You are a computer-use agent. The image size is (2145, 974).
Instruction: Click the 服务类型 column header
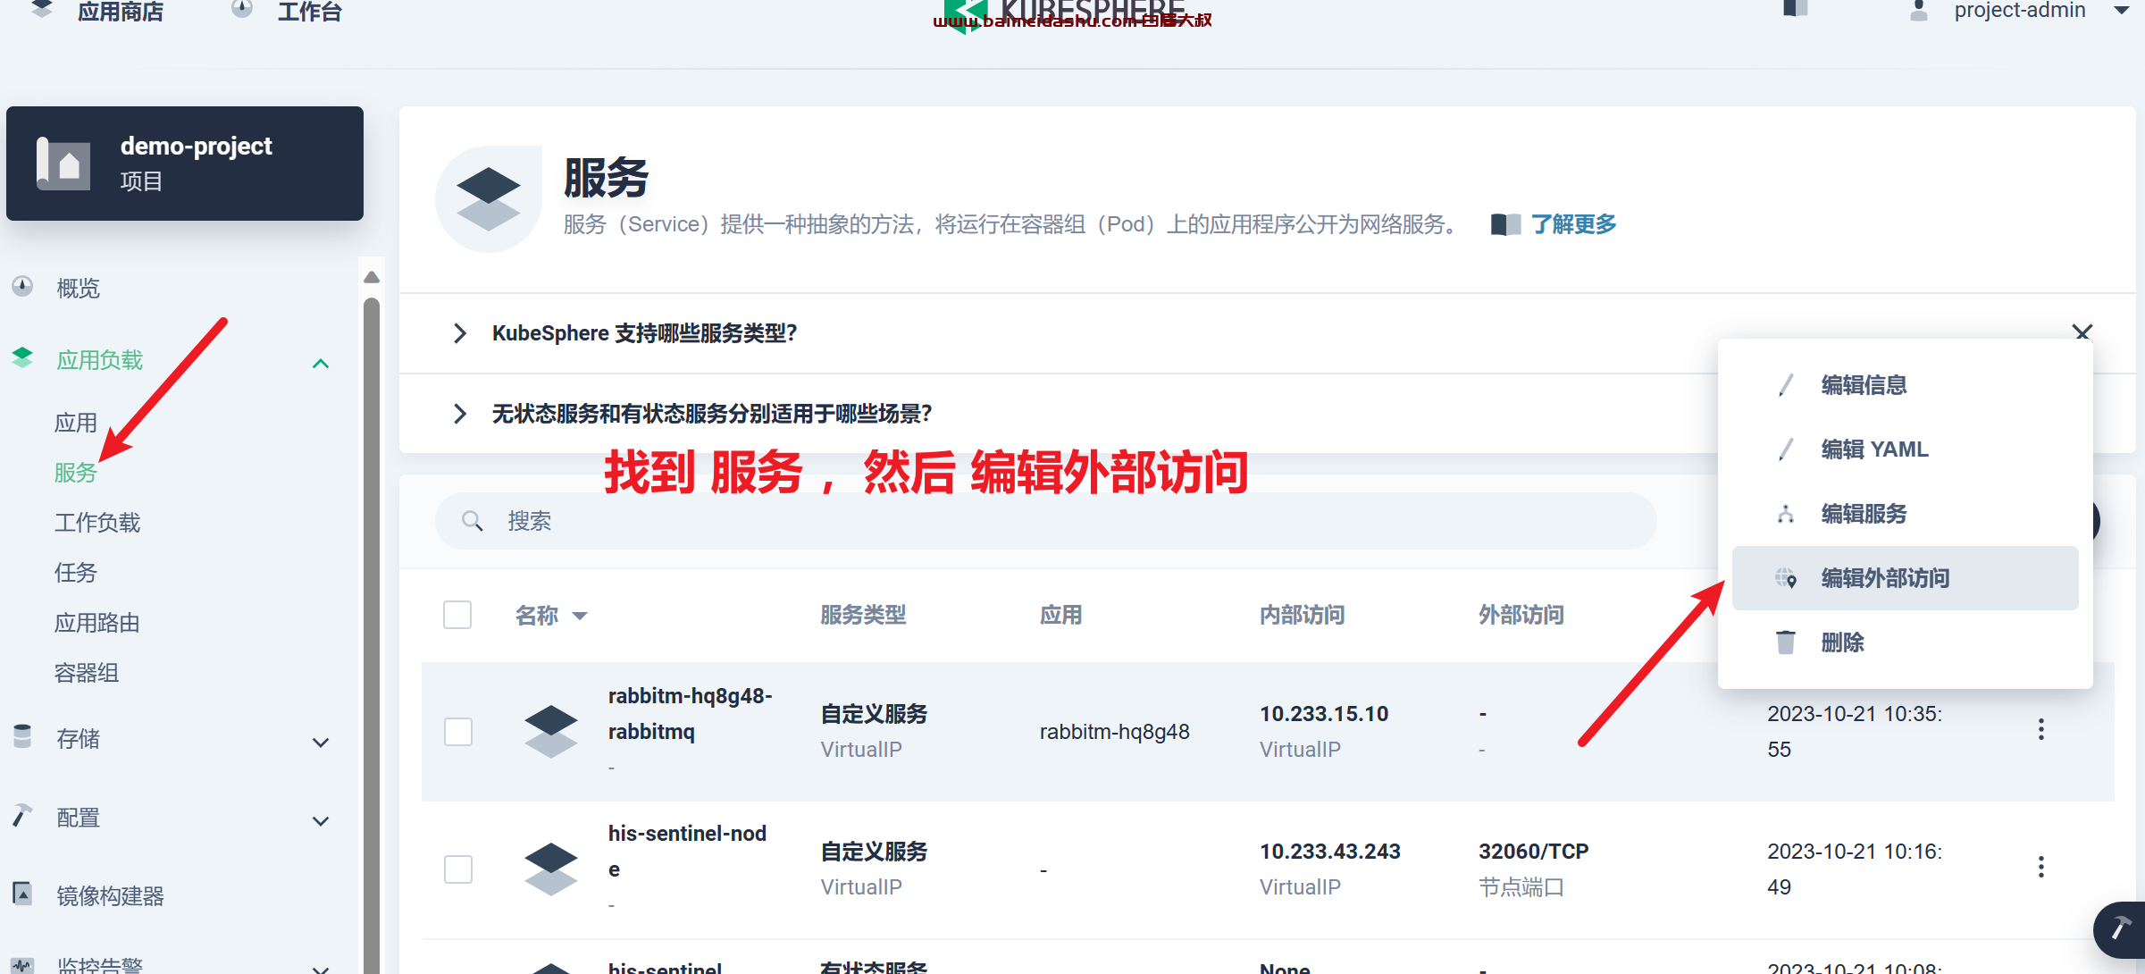[x=863, y=615]
